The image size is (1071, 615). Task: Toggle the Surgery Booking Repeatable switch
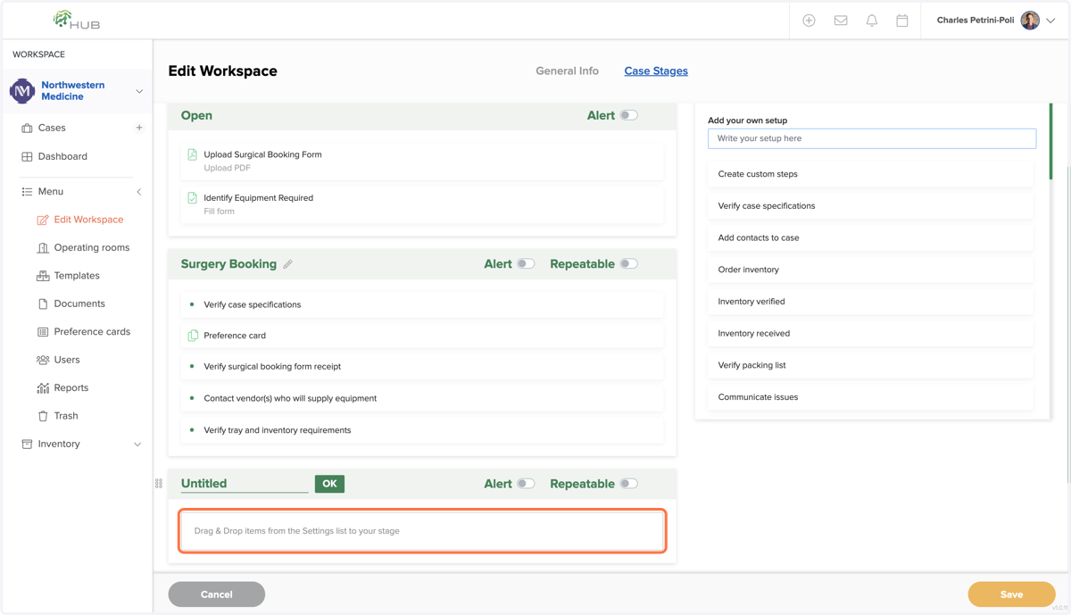[x=629, y=264]
